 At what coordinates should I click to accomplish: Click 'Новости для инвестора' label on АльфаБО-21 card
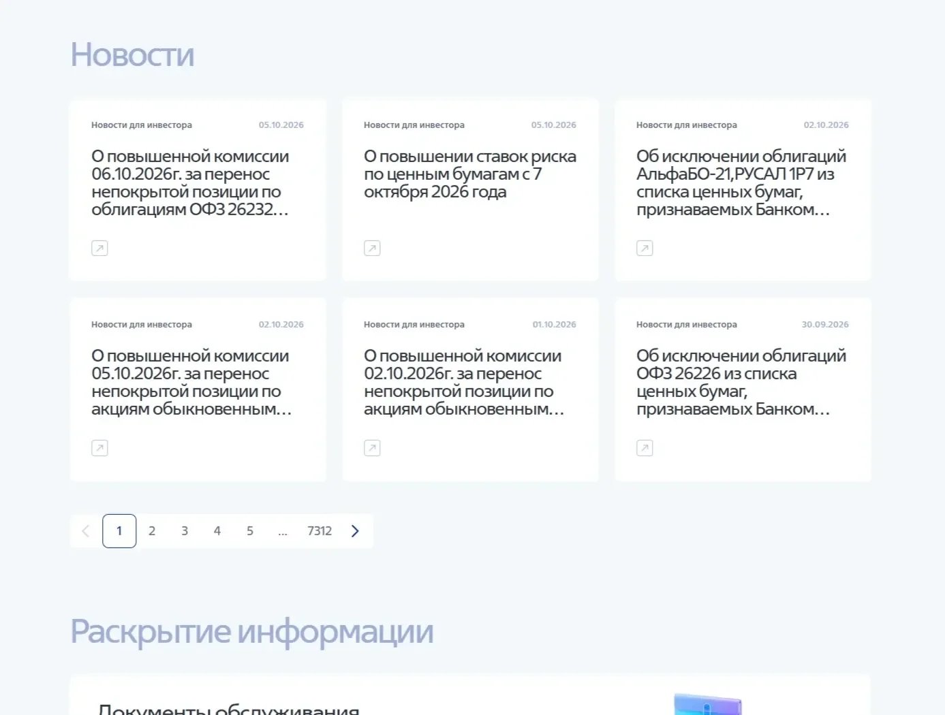pos(687,125)
